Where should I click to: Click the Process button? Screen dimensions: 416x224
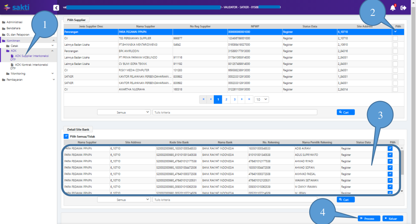coord(369,219)
